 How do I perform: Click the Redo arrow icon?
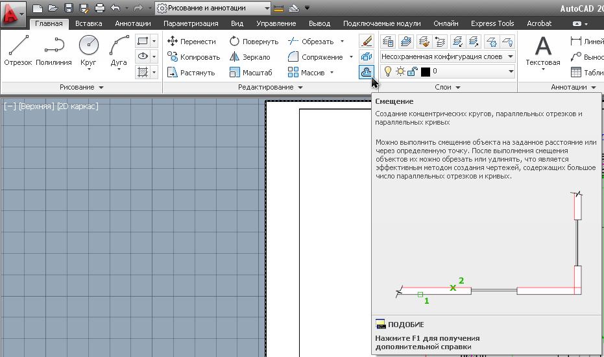pos(138,8)
